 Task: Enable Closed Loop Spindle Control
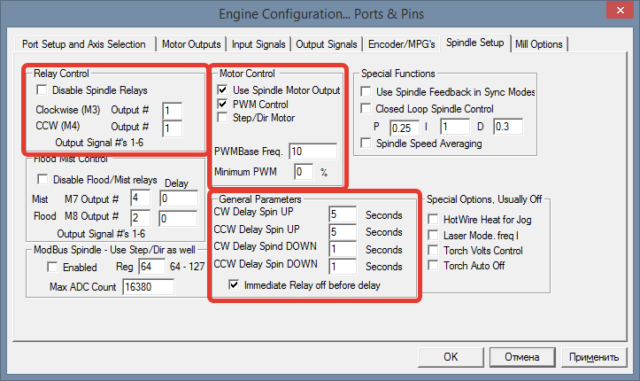point(367,109)
